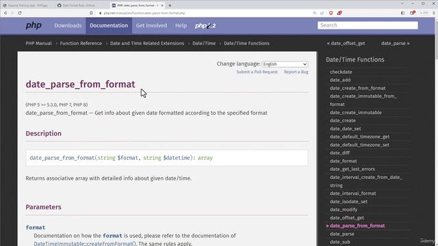Image resolution: width=438 pixels, height=246 pixels.
Task: Click the tab search chevron in title bar
Action: click(x=402, y=3)
